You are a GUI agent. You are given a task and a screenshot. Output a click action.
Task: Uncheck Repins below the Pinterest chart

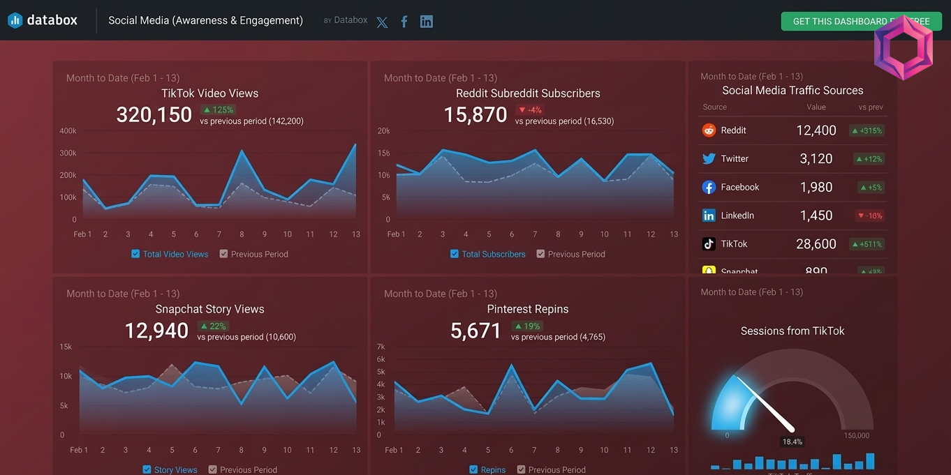472,469
